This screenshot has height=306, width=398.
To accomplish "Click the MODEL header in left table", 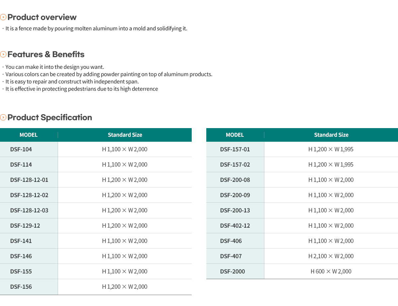I will click(x=29, y=135).
